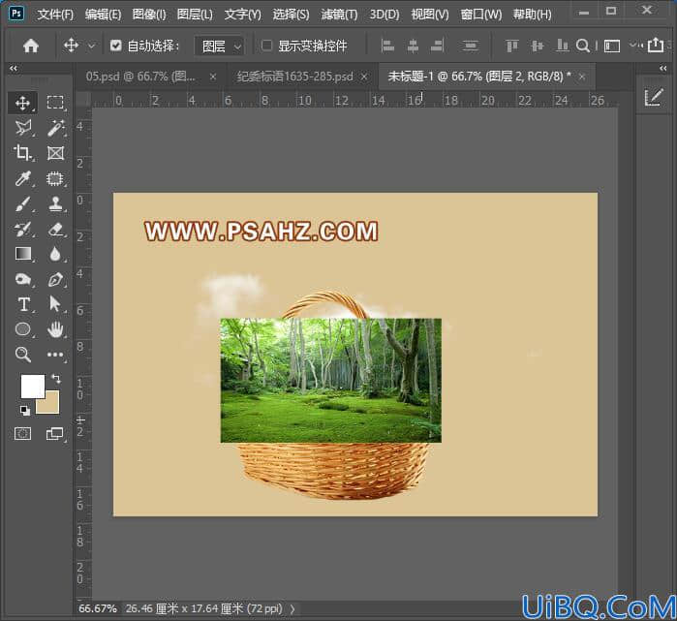This screenshot has height=621, width=677.
Task: Reset to default foreground and background colors
Action: coord(24,410)
